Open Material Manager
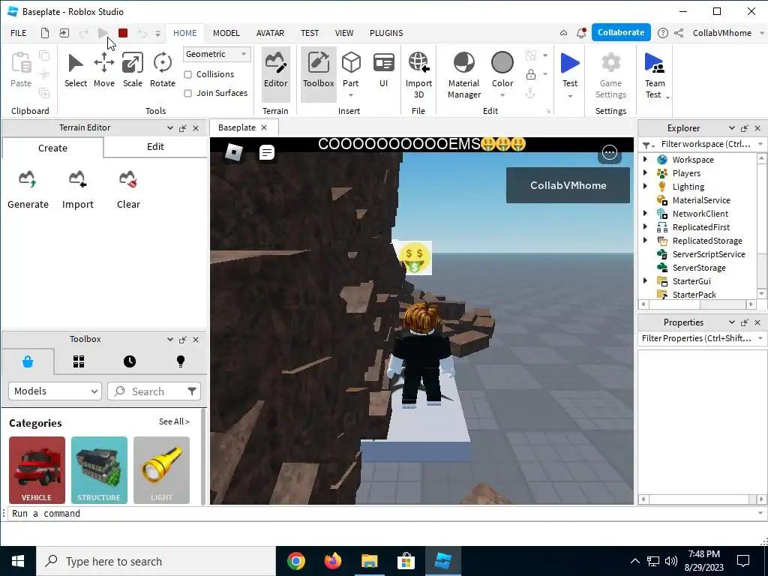The width and height of the screenshot is (768, 576). coord(463,76)
